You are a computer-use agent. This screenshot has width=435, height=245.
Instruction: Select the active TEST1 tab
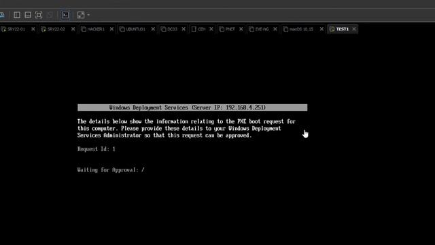[x=342, y=29]
